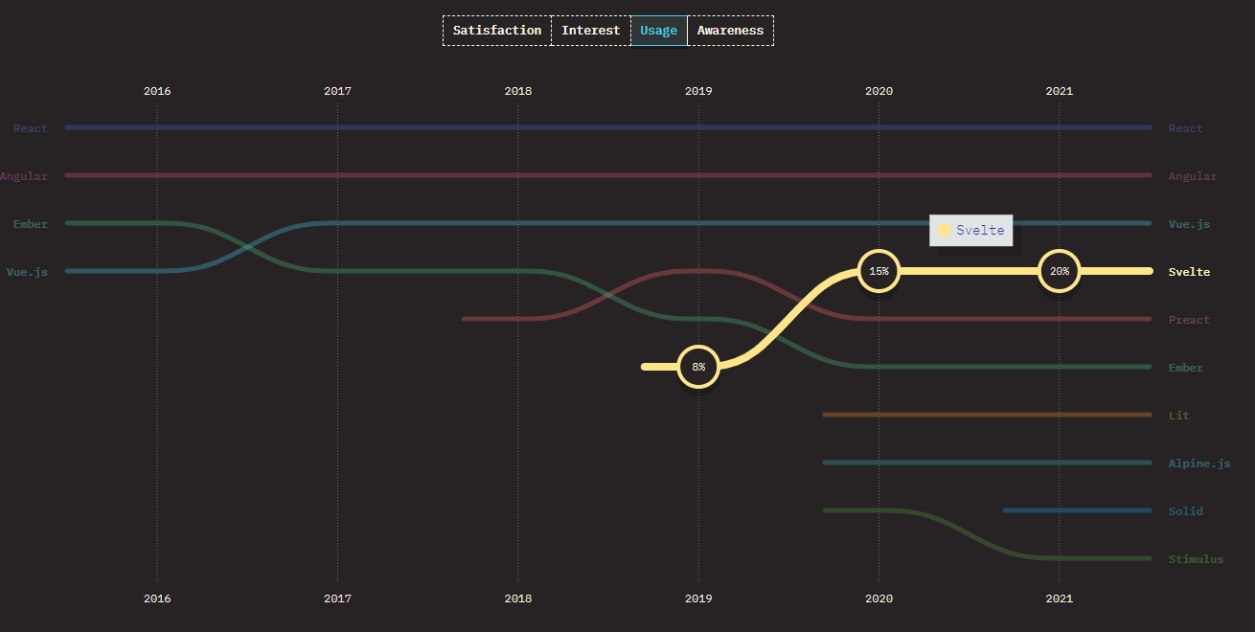The width and height of the screenshot is (1255, 632).
Task: Open the Usage tab
Action: point(658,31)
